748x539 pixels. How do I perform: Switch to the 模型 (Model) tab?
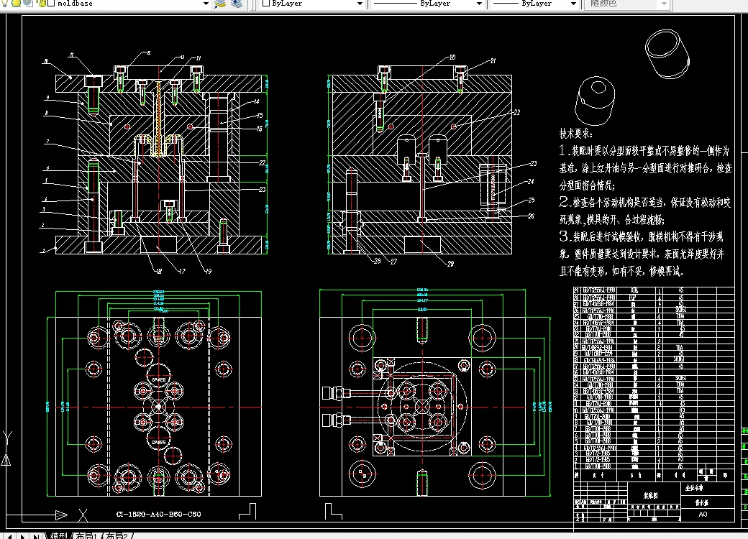(58, 535)
